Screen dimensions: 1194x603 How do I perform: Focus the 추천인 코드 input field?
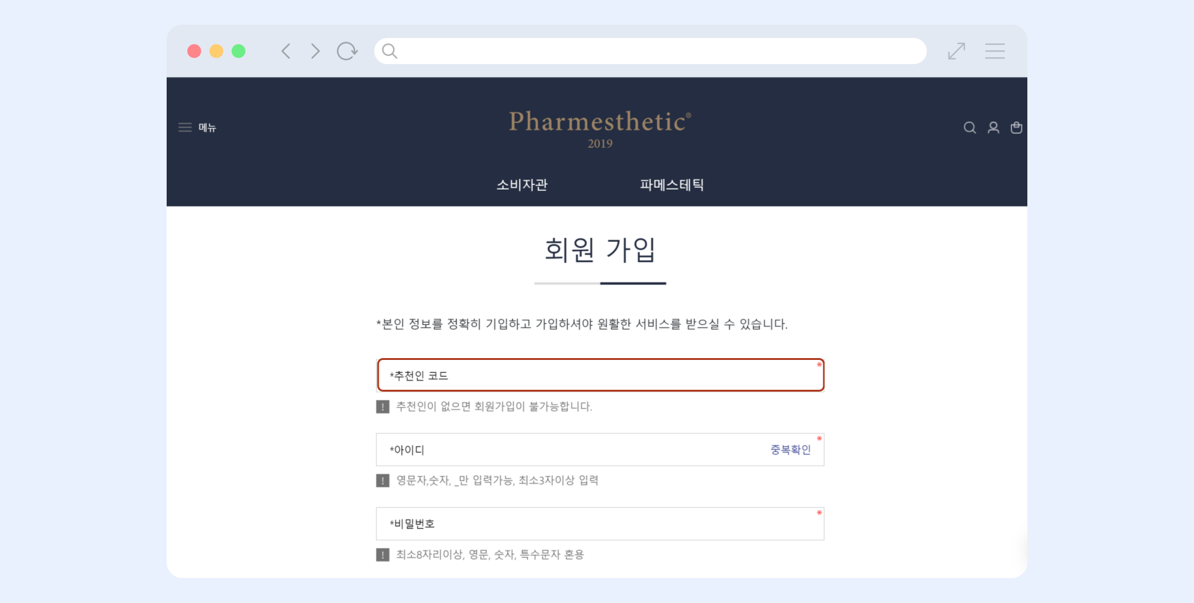point(600,375)
